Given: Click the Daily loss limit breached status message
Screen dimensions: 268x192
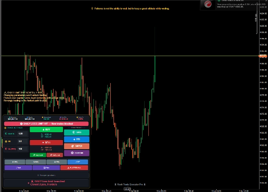Looking at the screenshot, I should [46, 183].
